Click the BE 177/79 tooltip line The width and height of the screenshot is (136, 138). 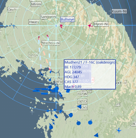(73, 67)
